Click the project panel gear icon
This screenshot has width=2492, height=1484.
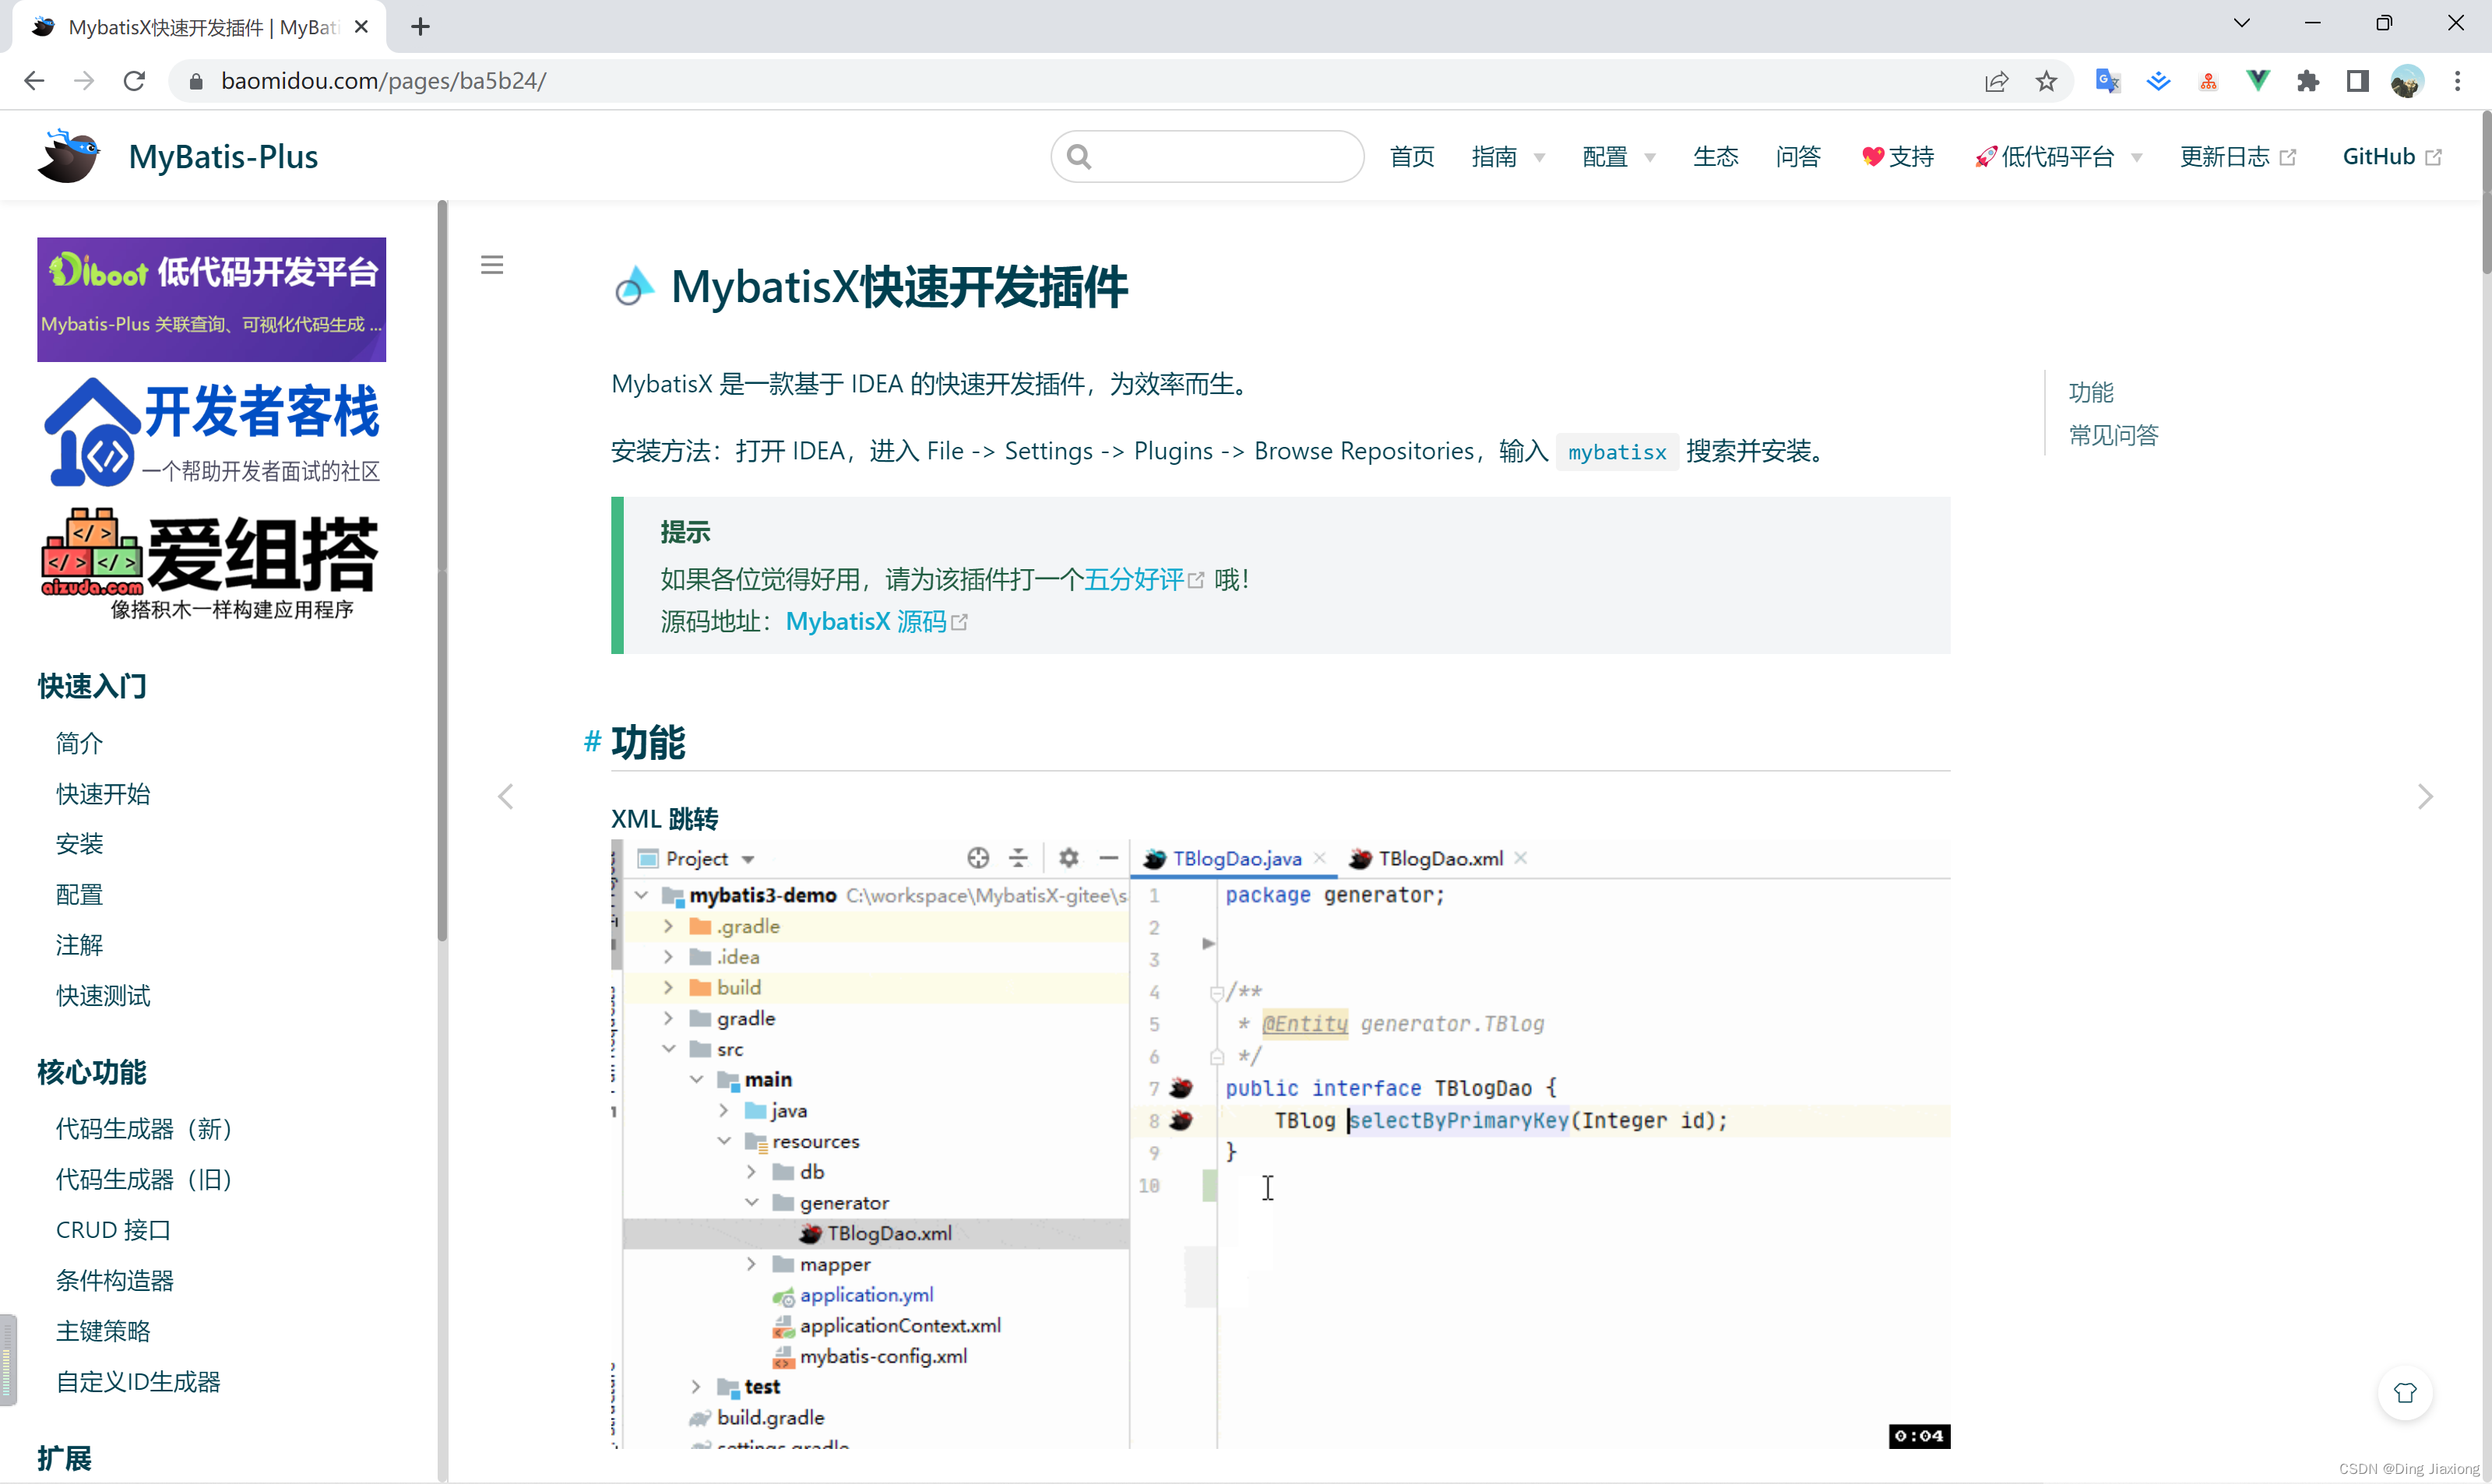pos(1068,858)
